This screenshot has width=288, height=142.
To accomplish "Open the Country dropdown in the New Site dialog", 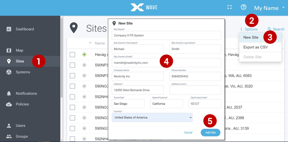I will 152,118.
